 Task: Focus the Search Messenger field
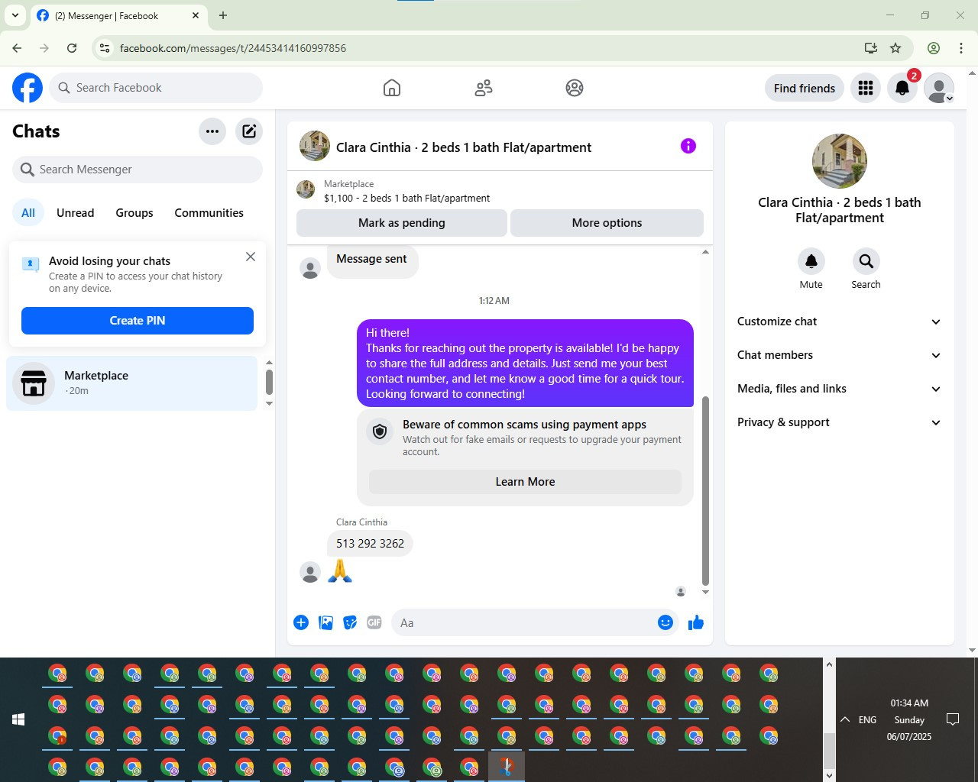pyautogui.click(x=138, y=170)
